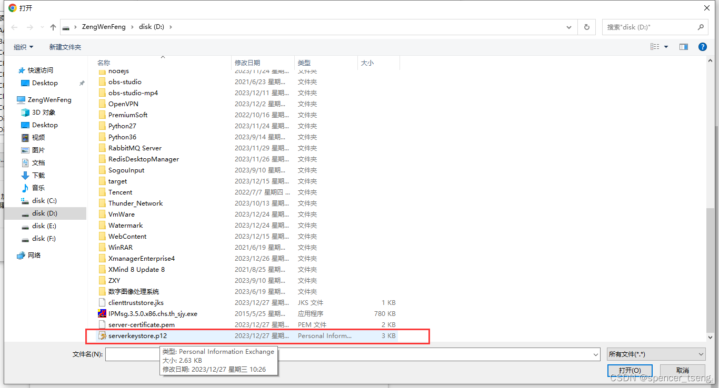Click the back navigation arrow
This screenshot has height=388, width=719.
[14, 27]
